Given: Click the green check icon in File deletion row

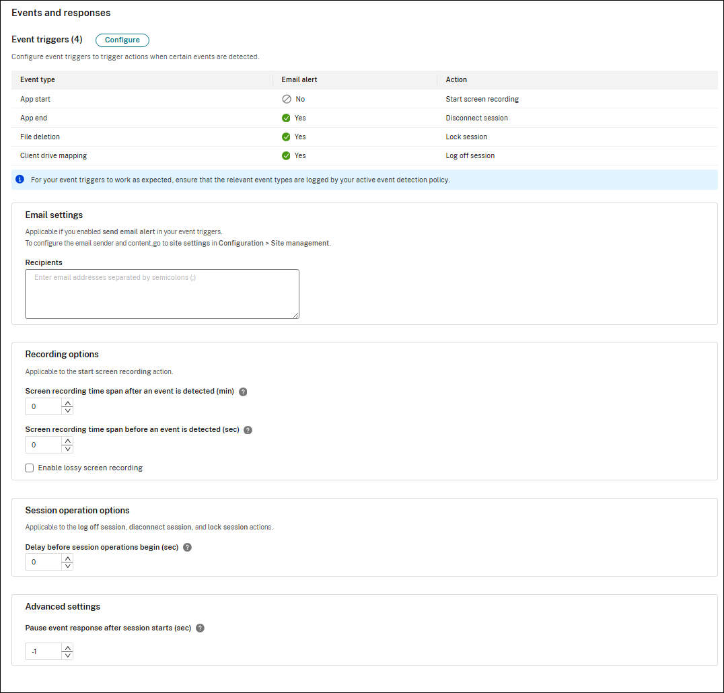Looking at the screenshot, I should (286, 137).
